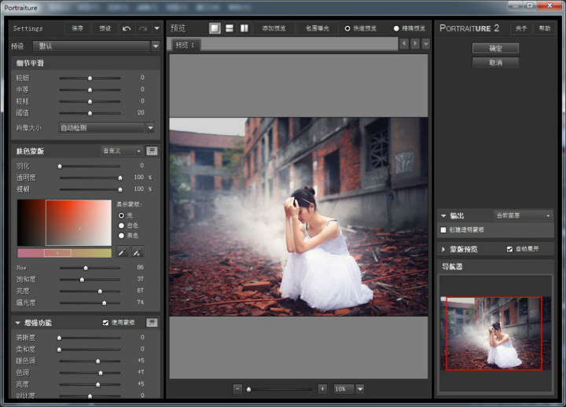Click the previous preview tab arrow
The height and width of the screenshot is (407, 566).
click(x=404, y=44)
